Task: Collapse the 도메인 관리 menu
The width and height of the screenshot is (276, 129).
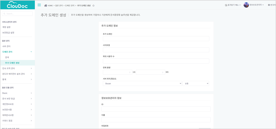Action: [17, 52]
